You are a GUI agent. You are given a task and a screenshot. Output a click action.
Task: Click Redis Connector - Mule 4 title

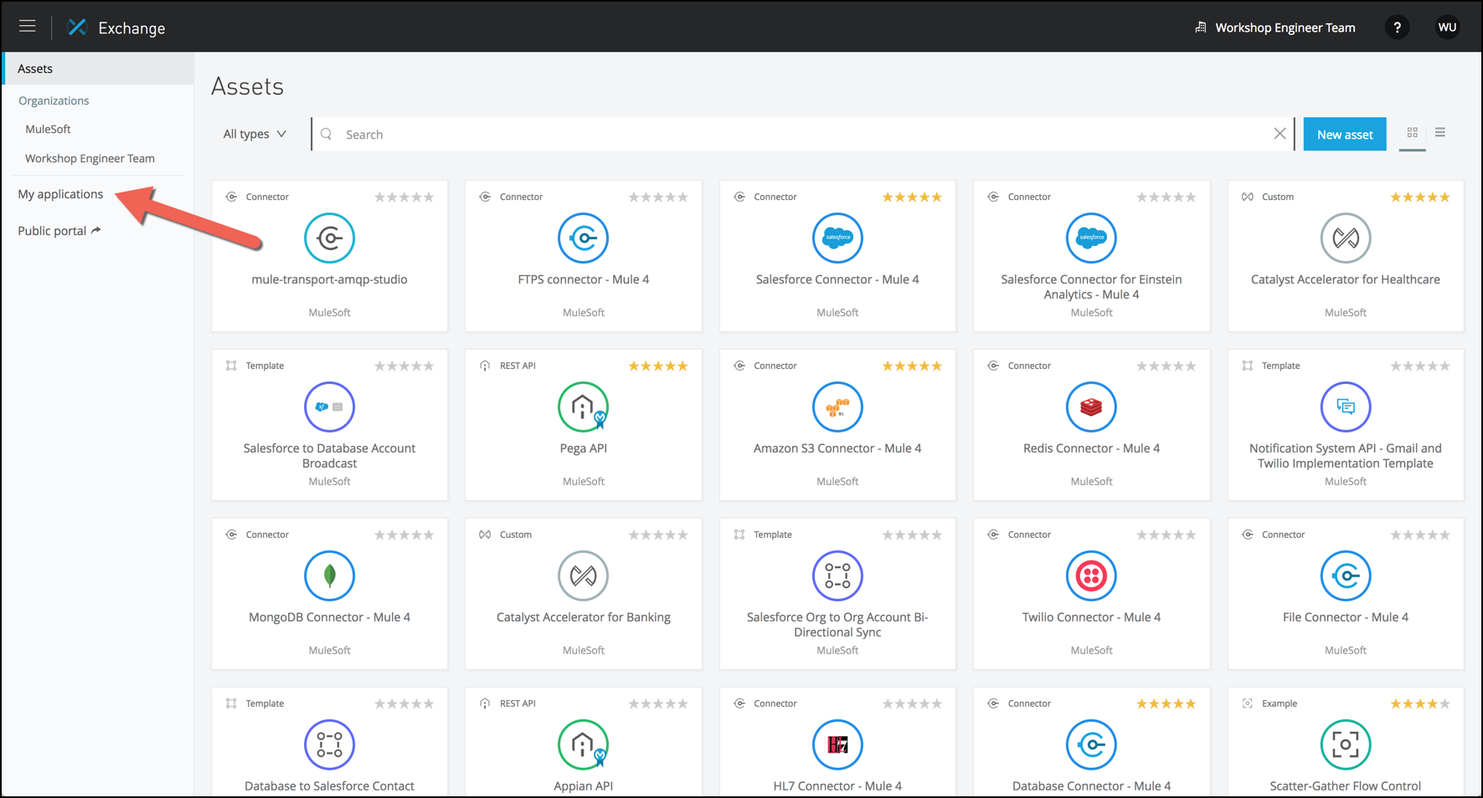(x=1091, y=448)
